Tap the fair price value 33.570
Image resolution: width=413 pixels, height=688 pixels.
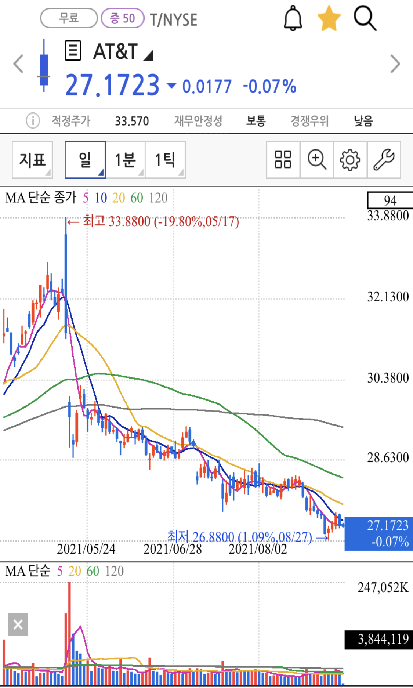(132, 121)
